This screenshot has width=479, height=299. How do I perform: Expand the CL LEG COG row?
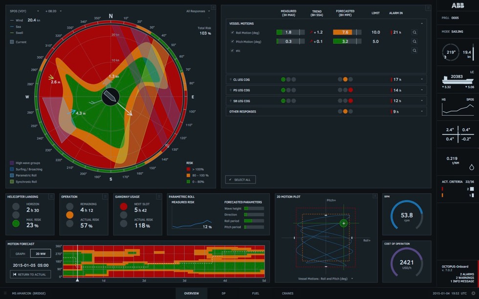(x=421, y=79)
